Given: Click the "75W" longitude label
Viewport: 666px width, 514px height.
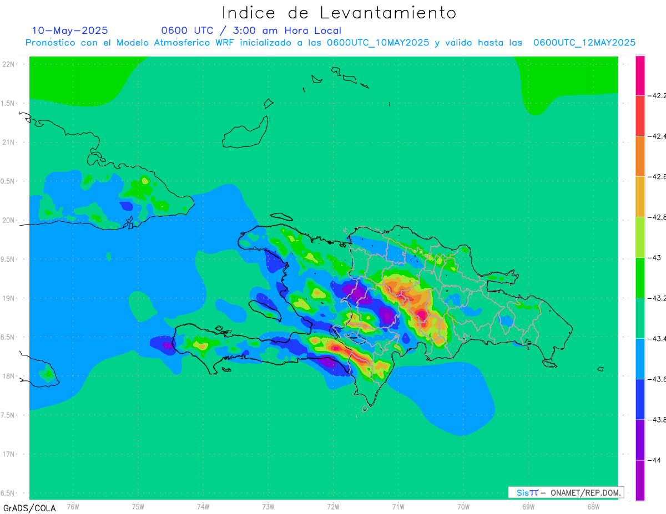Looking at the screenshot, I should click(138, 507).
